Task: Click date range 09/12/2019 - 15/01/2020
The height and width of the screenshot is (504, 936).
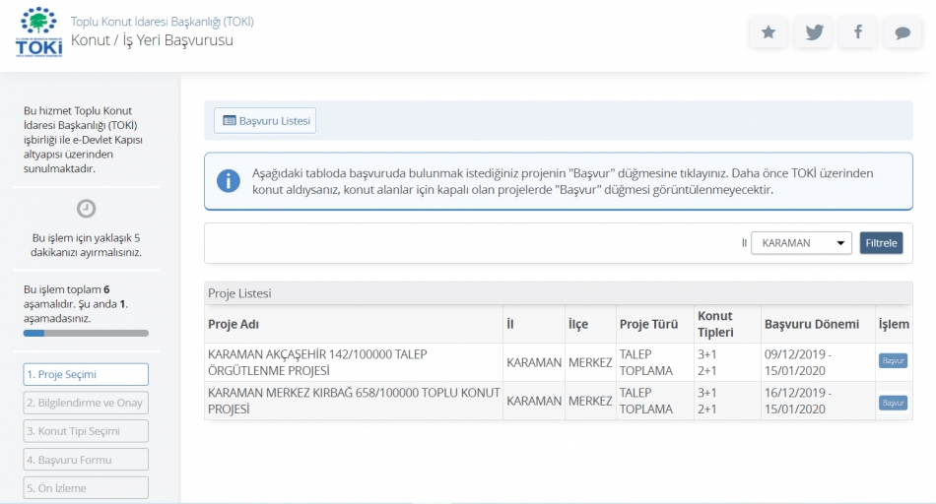Action: point(798,362)
